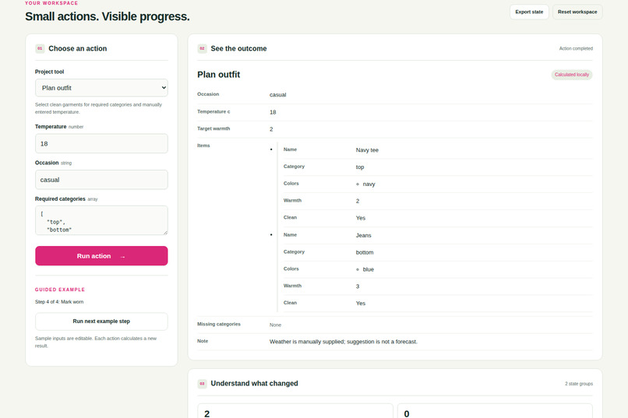628x418 pixels.
Task: Click into the Required categories textarea
Action: point(101,220)
